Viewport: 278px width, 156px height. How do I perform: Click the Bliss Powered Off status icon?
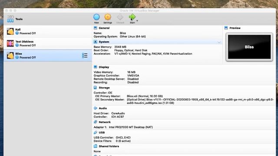17,57
